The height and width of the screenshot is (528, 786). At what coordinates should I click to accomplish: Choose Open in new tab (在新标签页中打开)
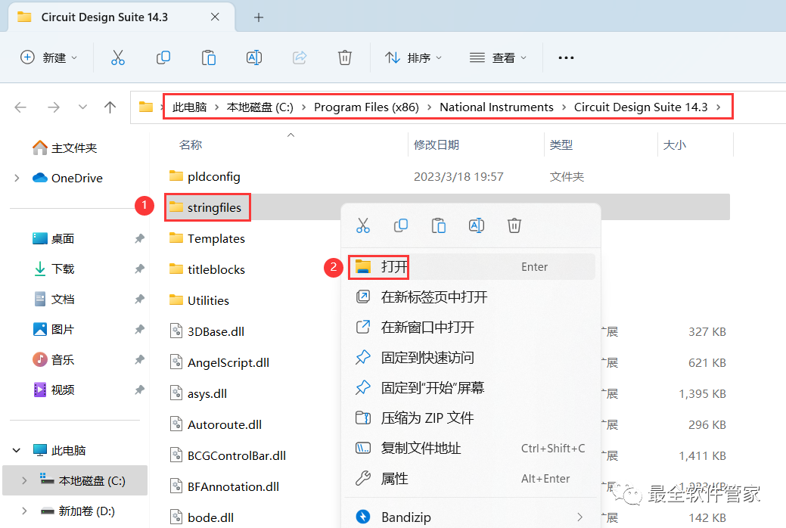(472, 297)
